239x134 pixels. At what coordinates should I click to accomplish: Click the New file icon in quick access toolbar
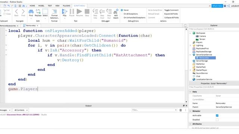coord(5,6)
